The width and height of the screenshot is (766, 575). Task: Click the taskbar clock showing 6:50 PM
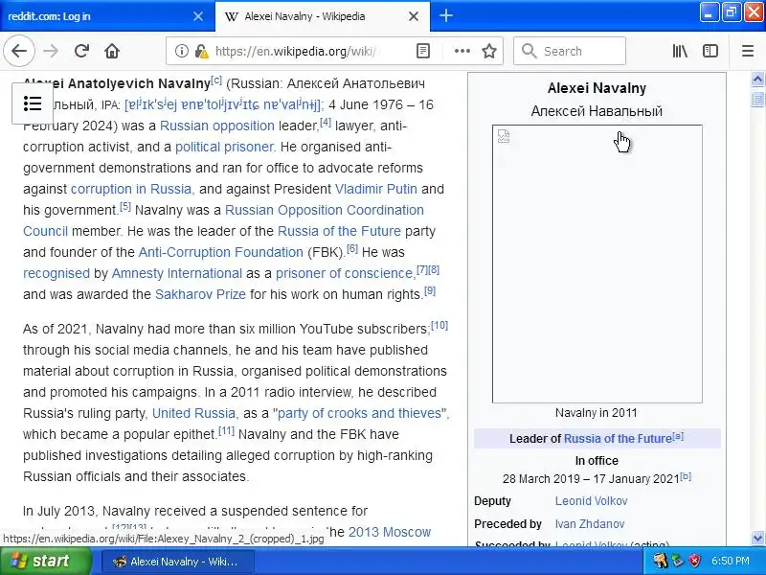point(731,561)
